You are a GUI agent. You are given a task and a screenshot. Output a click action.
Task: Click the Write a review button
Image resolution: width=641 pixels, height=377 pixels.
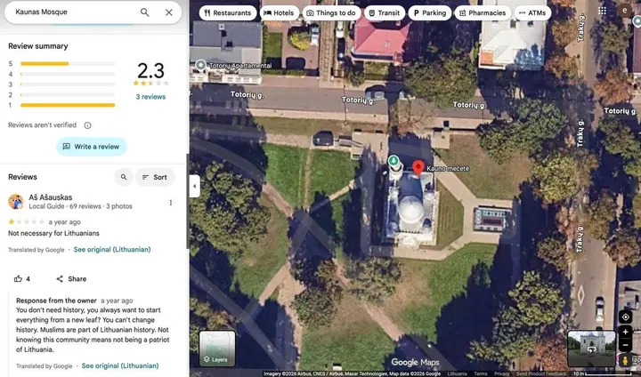tap(91, 147)
